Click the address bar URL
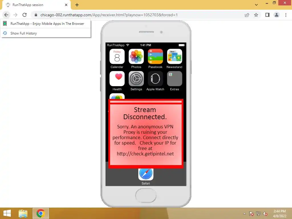The image size is (292, 219). pos(109,15)
